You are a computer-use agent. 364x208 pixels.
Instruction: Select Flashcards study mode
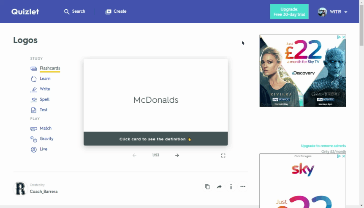(50, 68)
